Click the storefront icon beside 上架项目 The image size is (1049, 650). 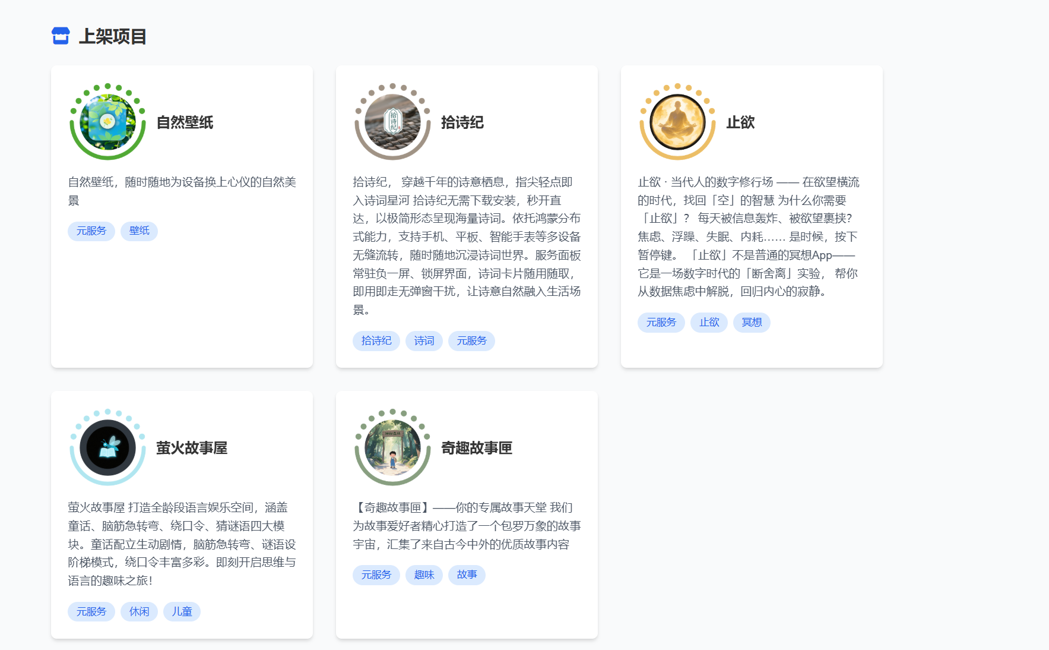coord(61,36)
